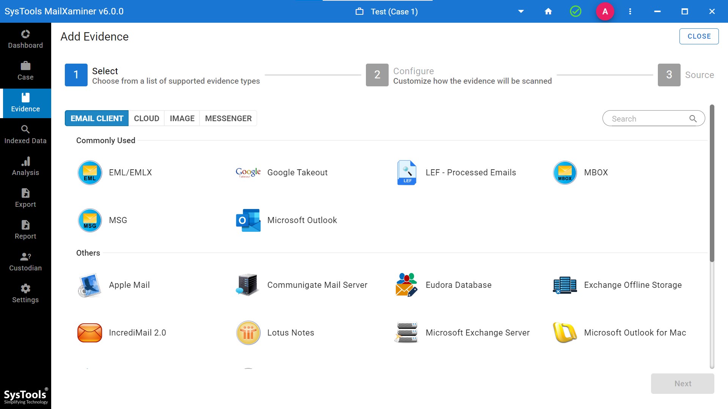This screenshot has height=409, width=728.
Task: Switch to the CLOUD tab
Action: click(x=146, y=119)
